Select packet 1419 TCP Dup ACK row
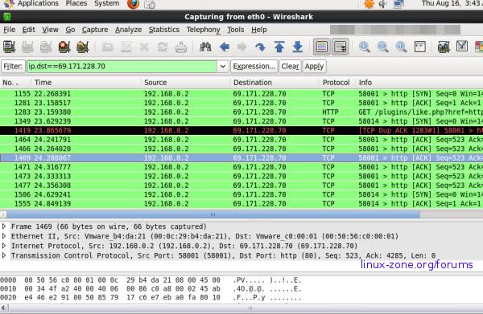 242,130
